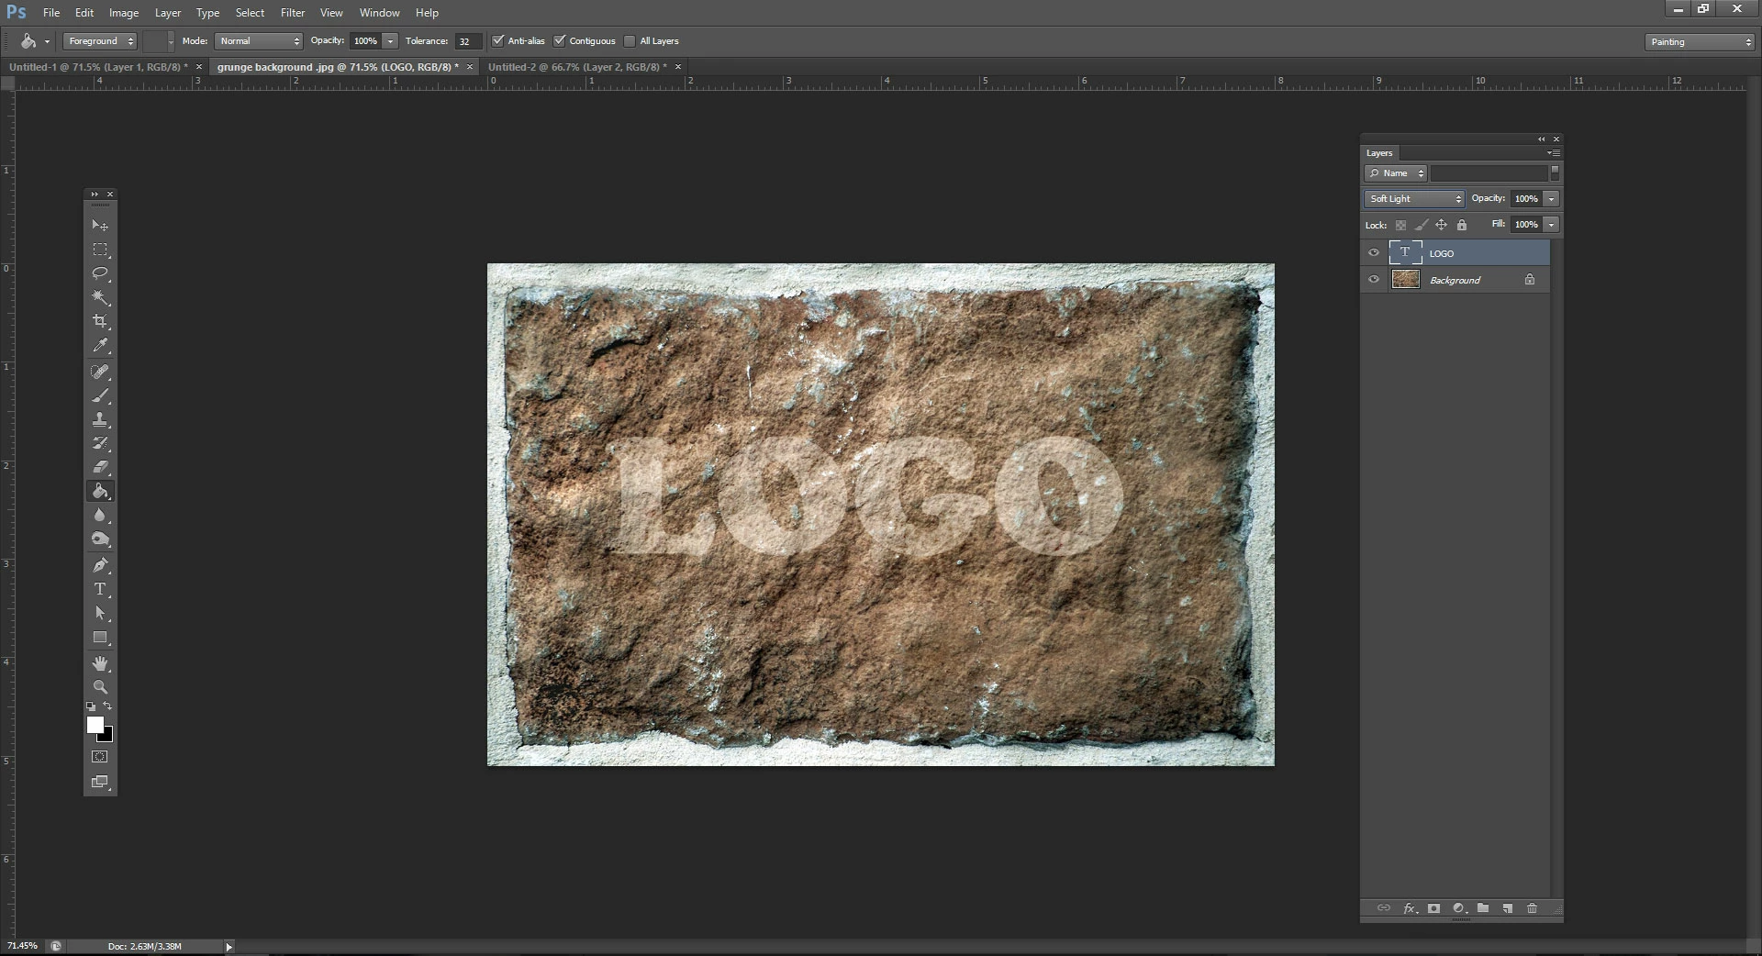
Task: Select the Lasso tool
Action: [100, 273]
